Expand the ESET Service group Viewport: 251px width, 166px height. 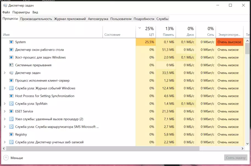click(5, 111)
